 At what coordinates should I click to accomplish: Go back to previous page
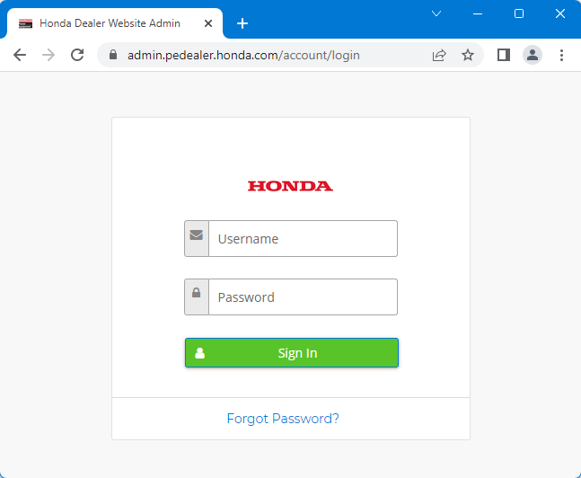(20, 55)
